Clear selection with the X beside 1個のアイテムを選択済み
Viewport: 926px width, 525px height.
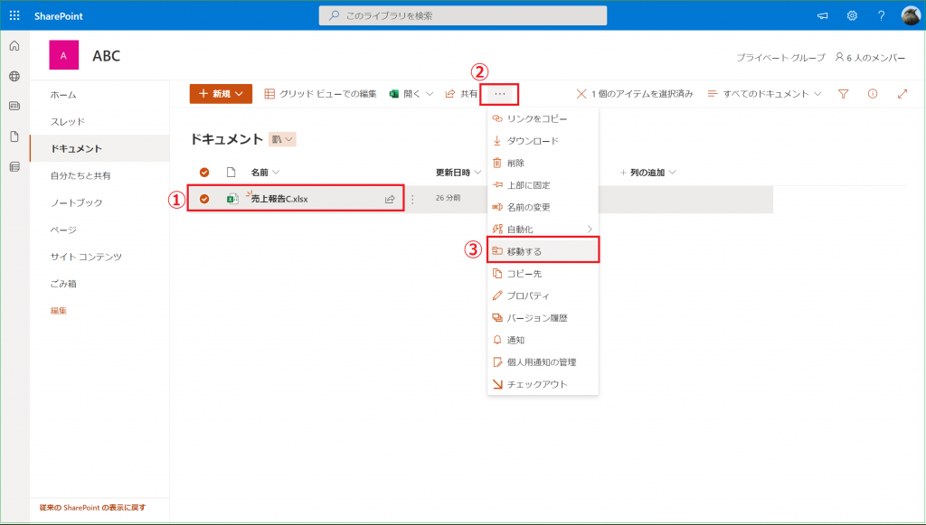[581, 93]
